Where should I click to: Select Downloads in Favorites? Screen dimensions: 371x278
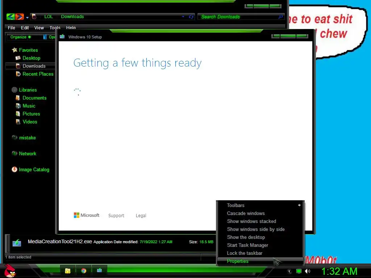pyautogui.click(x=34, y=66)
